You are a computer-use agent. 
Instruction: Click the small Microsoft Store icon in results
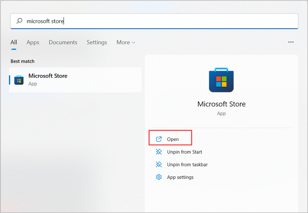(x=19, y=80)
